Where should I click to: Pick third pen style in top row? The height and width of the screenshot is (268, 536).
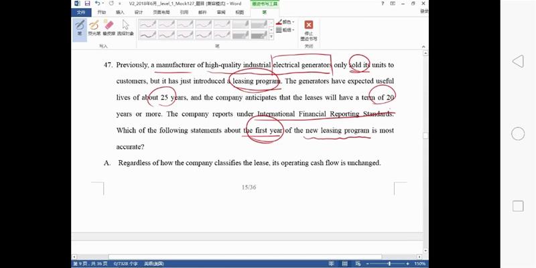(x=185, y=24)
